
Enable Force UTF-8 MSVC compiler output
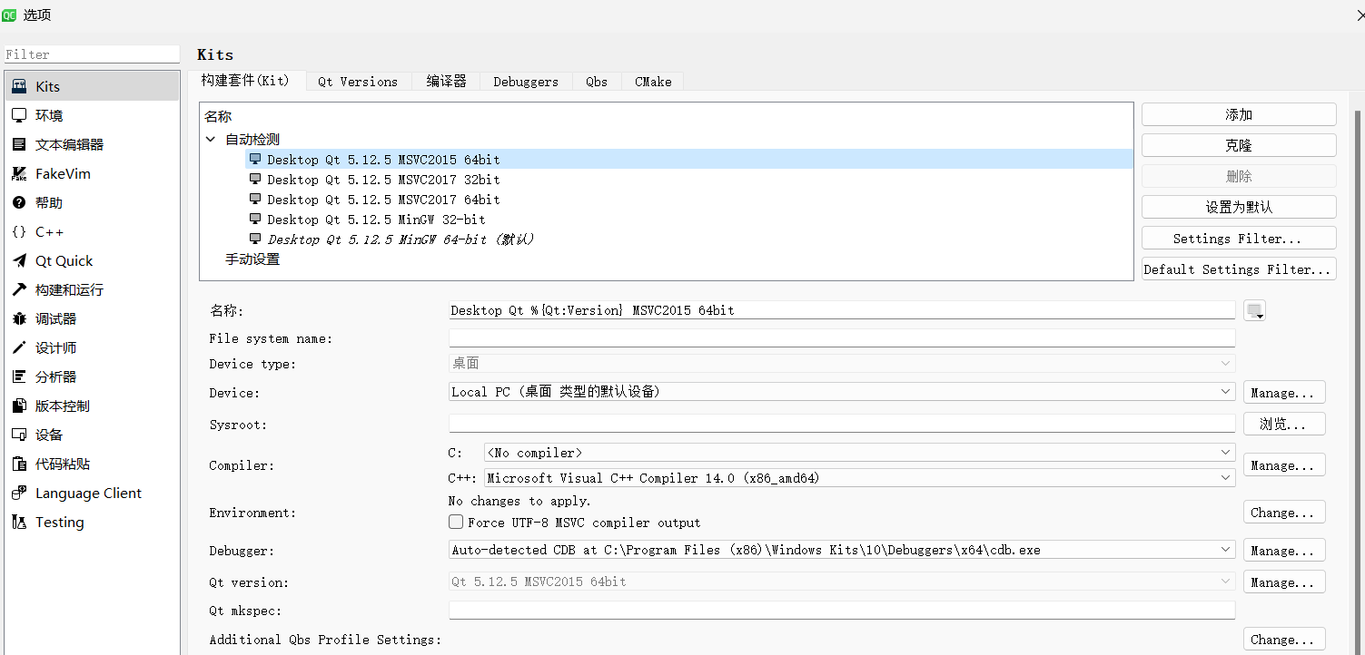[x=456, y=522]
